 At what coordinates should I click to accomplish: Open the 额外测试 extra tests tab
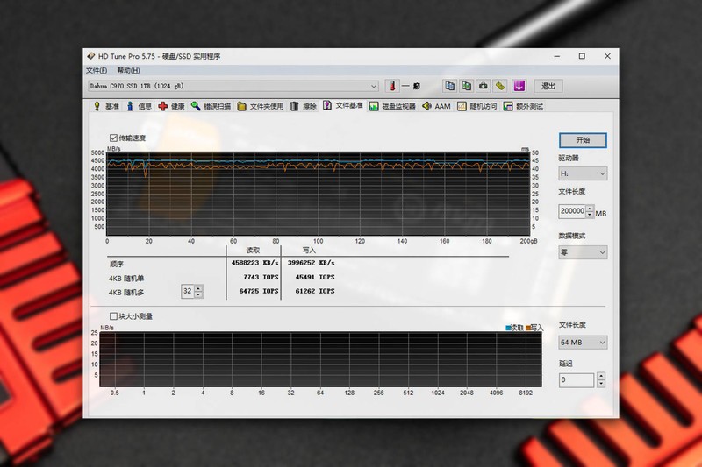[x=523, y=106]
